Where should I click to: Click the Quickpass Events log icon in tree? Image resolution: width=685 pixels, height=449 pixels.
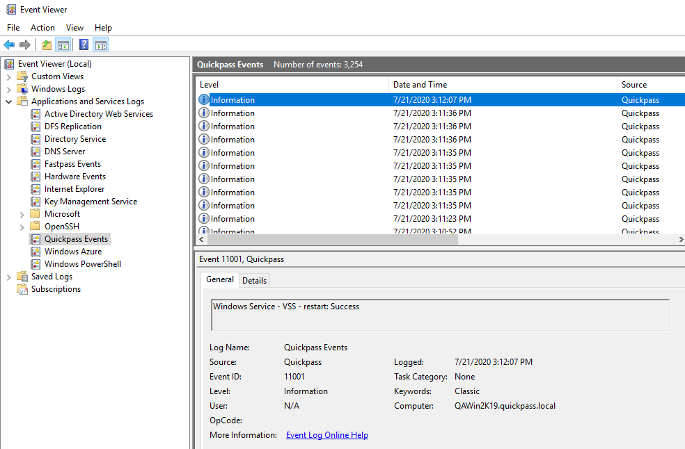pyautogui.click(x=36, y=240)
